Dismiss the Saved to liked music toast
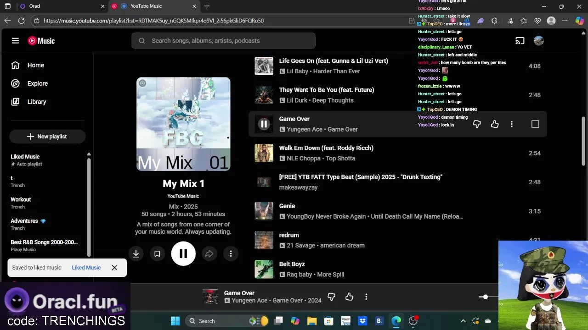Image resolution: width=588 pixels, height=330 pixels. click(x=114, y=268)
